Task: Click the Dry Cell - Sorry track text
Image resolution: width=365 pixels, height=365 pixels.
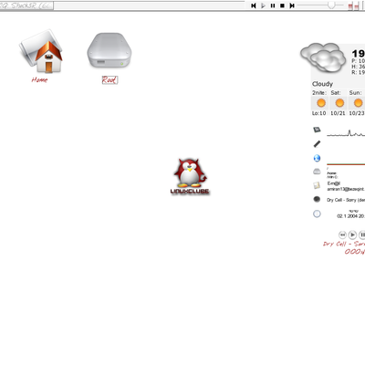Action: pos(346,200)
